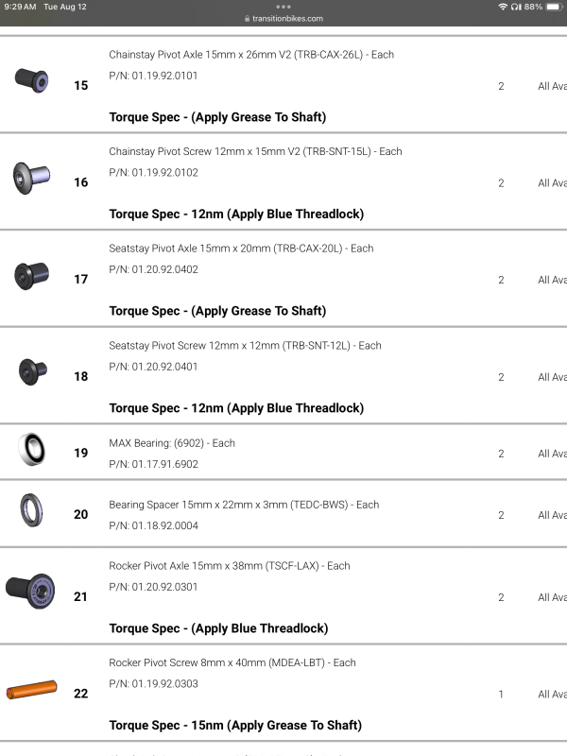Image resolution: width=567 pixels, height=756 pixels.
Task: Tap Rocker Pivot Screw 15nm torque spec
Action: [235, 726]
